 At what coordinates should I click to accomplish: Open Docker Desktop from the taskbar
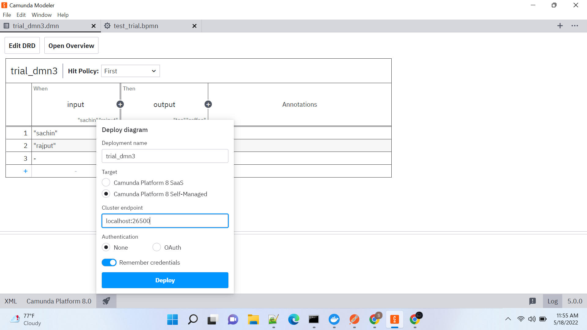(334, 320)
